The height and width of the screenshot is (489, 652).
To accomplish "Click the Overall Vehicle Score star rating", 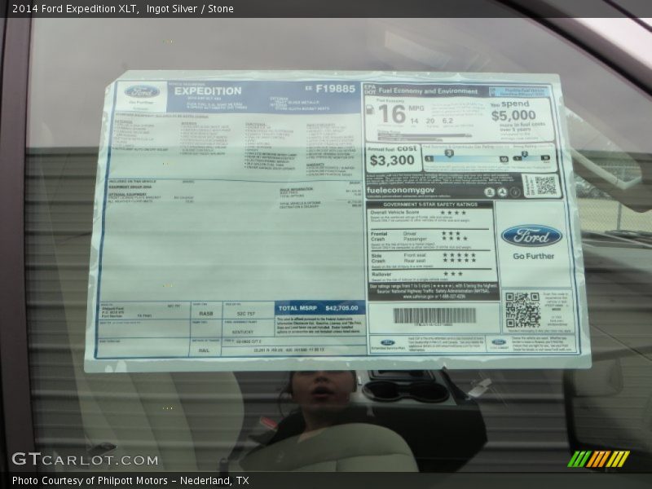I will [453, 213].
